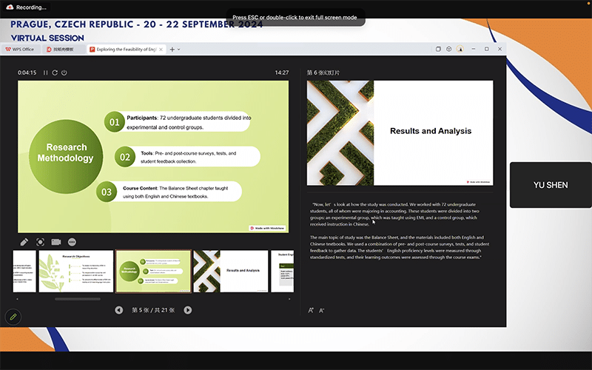Click the video camera icon
The height and width of the screenshot is (370, 592).
click(56, 242)
